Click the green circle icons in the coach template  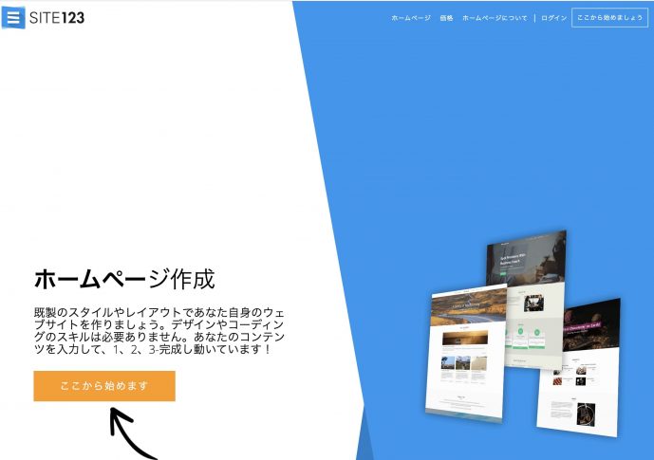pos(522,334)
